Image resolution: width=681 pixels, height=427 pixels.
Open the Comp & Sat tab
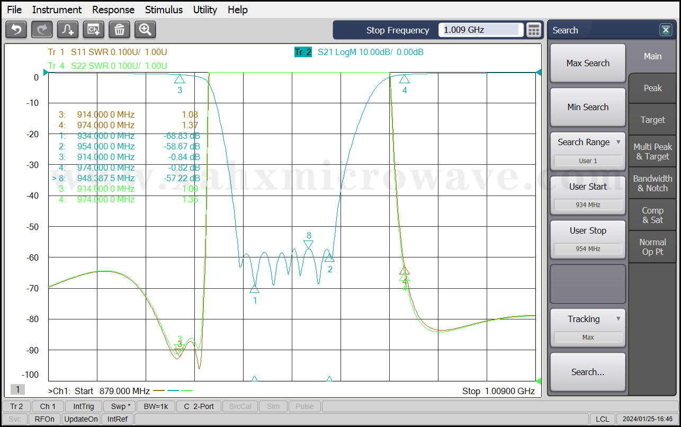[652, 215]
